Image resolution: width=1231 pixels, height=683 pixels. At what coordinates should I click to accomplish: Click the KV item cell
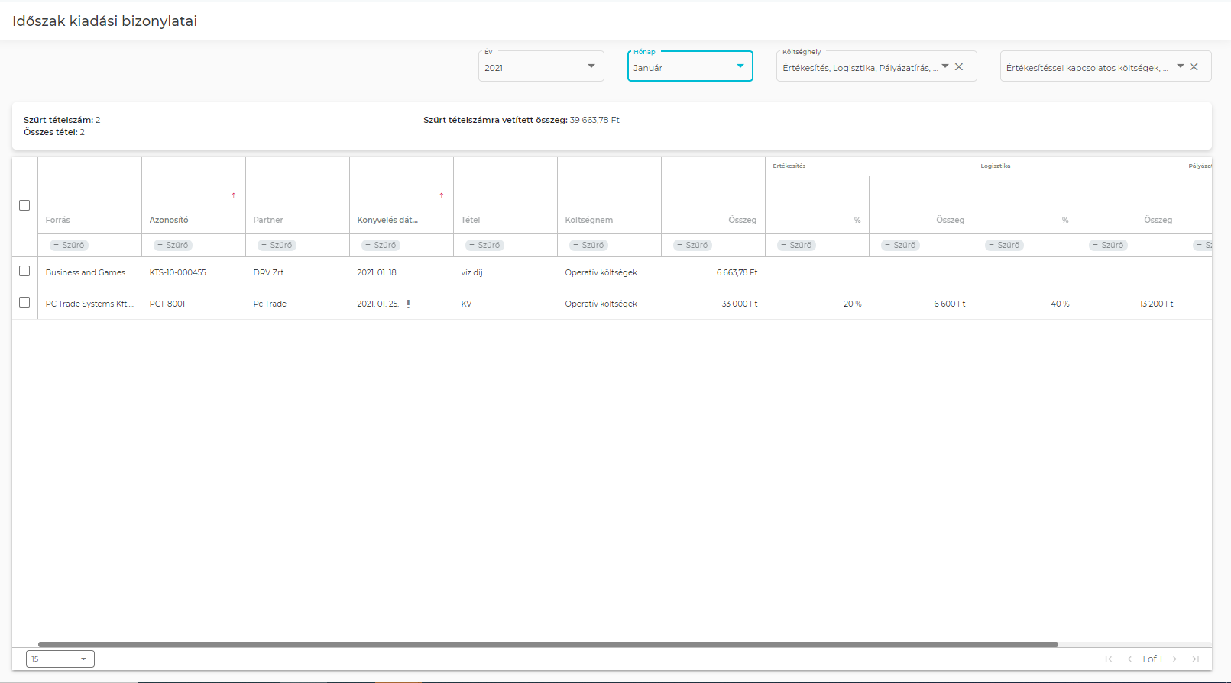click(x=467, y=304)
